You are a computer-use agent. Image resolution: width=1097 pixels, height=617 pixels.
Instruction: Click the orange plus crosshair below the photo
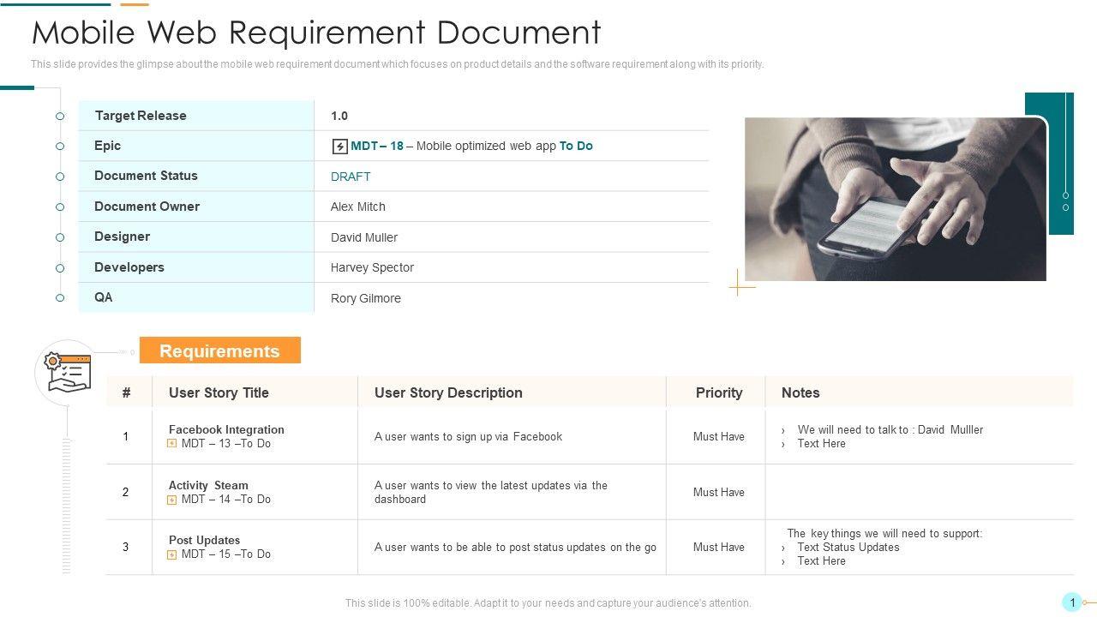(x=741, y=284)
